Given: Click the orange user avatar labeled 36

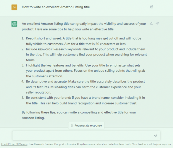Looking at the screenshot, I should 14,7.
